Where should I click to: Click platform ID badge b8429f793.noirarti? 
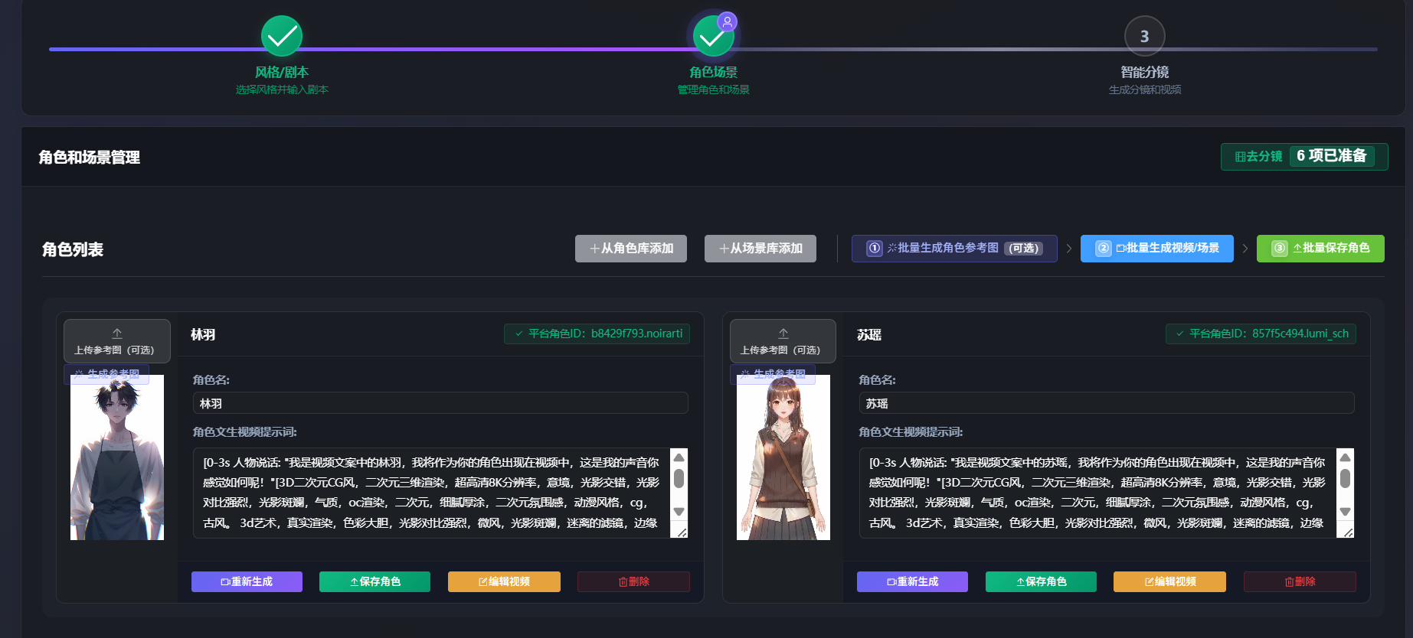point(597,334)
